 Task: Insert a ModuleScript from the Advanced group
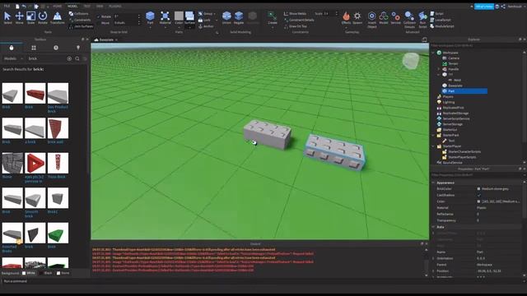click(442, 26)
